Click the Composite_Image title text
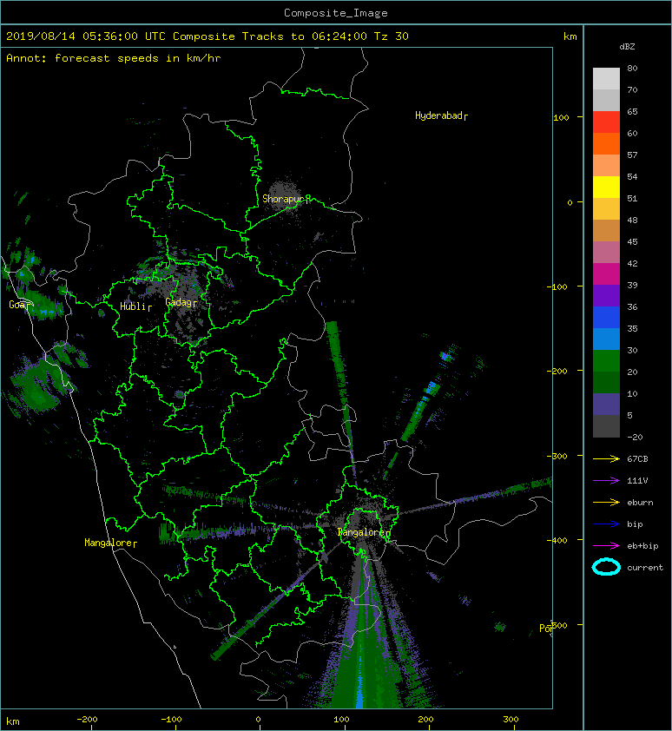 [336, 13]
